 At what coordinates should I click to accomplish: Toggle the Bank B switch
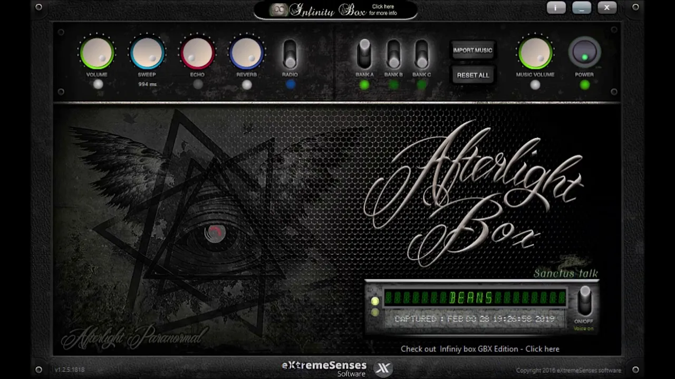pos(393,54)
